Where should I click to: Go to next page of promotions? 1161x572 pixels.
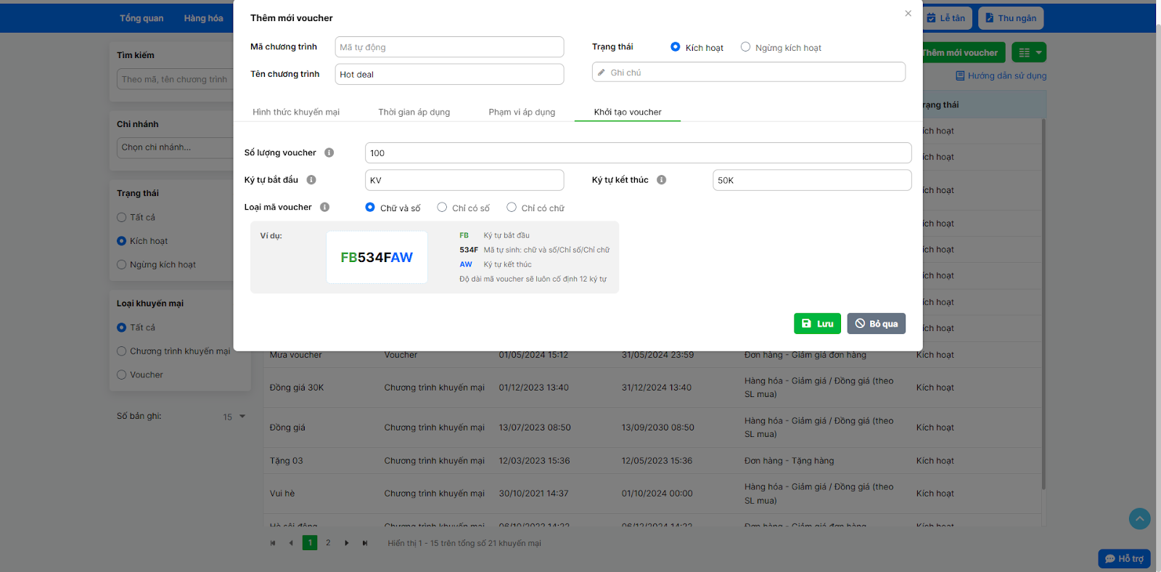(x=347, y=543)
